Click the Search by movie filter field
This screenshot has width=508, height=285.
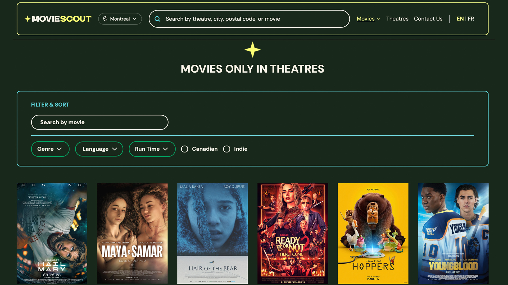point(99,122)
